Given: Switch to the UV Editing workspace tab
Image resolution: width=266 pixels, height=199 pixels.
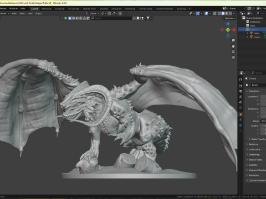Looking at the screenshot, I should tap(73, 9).
